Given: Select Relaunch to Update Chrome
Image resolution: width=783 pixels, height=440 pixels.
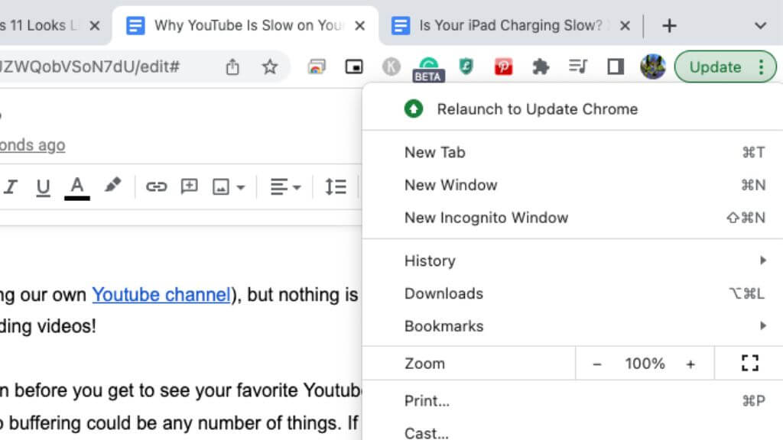Looking at the screenshot, I should [x=572, y=108].
